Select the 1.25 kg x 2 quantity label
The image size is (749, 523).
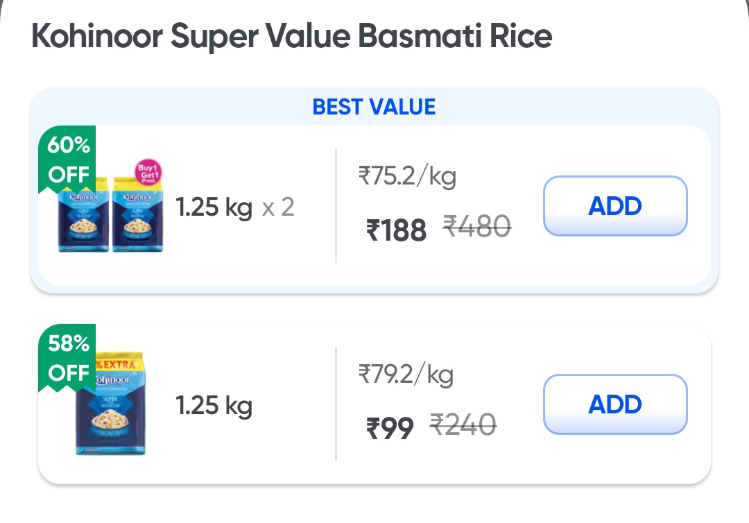(234, 207)
